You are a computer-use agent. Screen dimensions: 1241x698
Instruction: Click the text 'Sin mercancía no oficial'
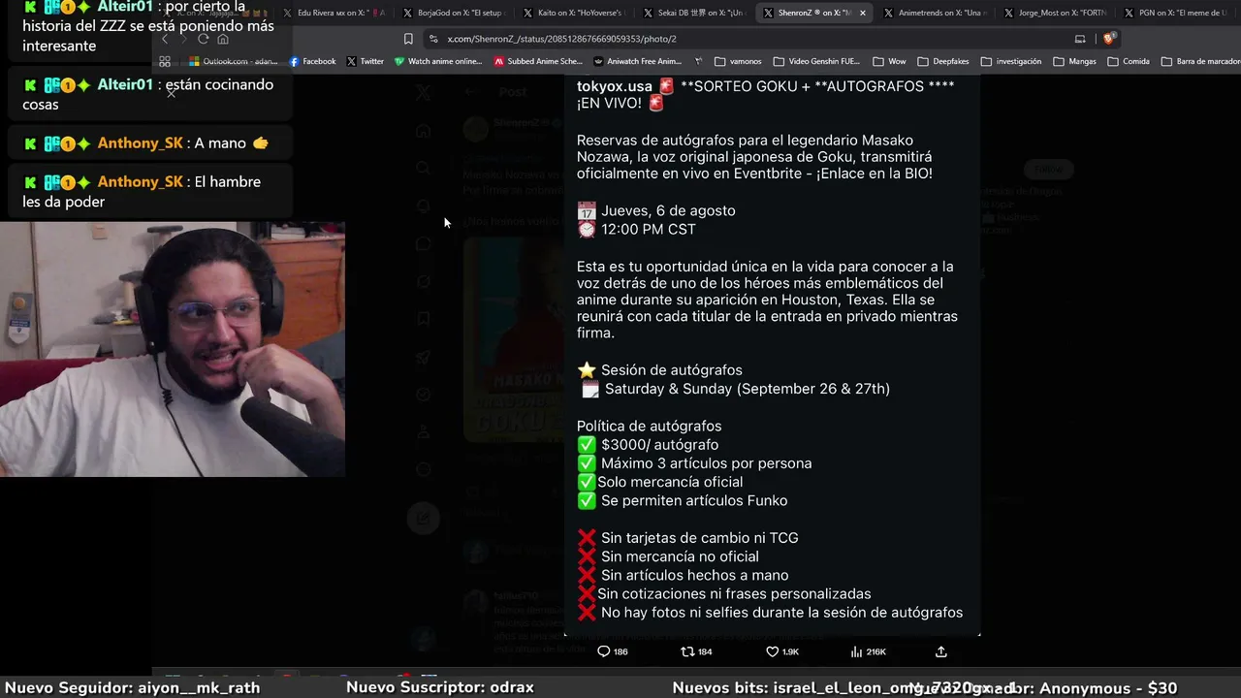680,556
